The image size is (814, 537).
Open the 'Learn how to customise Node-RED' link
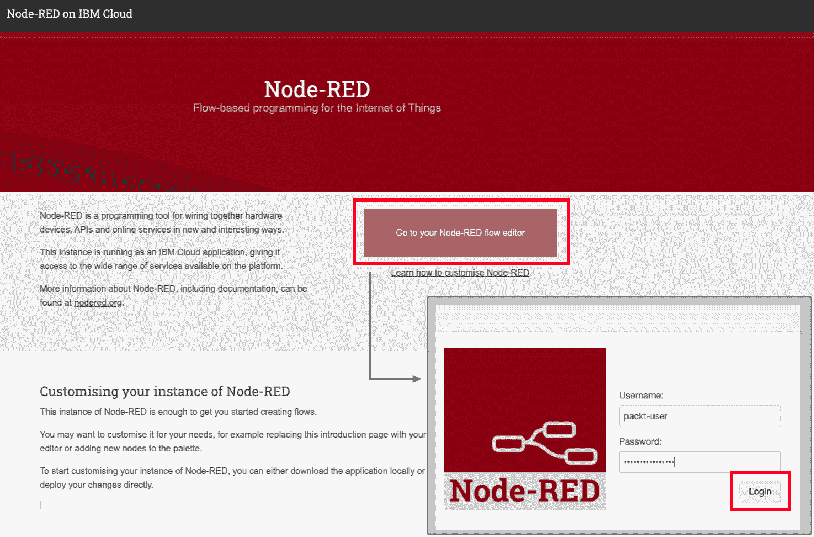pyautogui.click(x=460, y=272)
